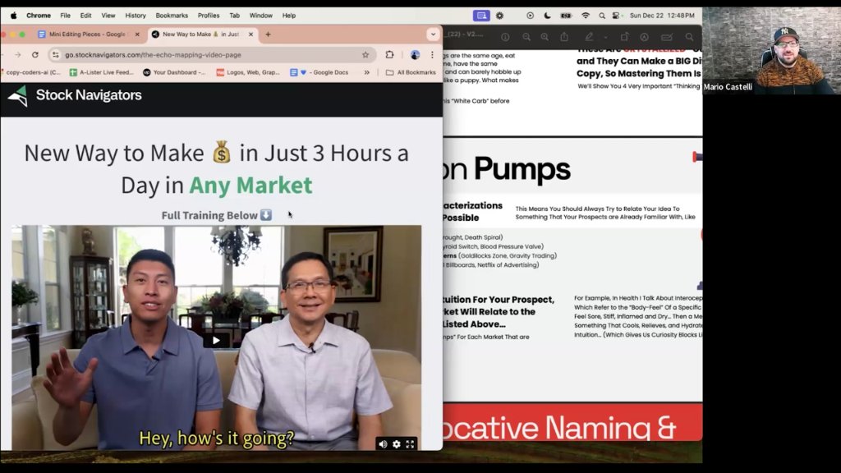Open the Apple menu

13,16
